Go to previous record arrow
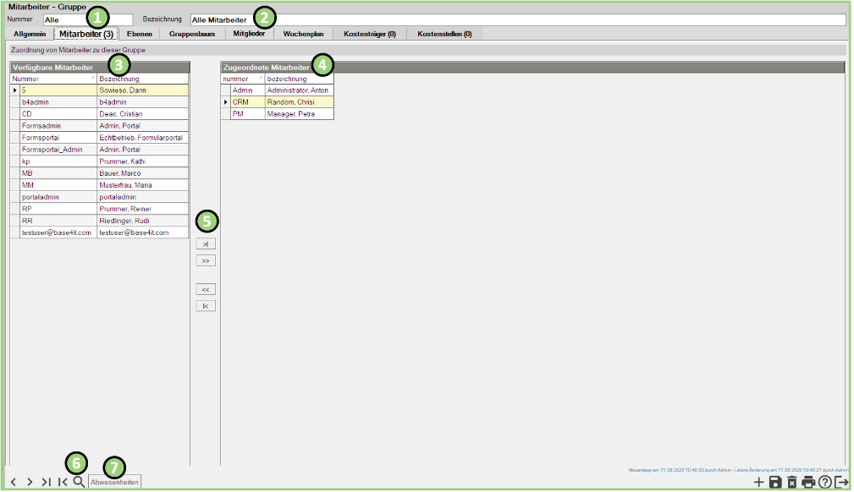The width and height of the screenshot is (854, 492). pyautogui.click(x=14, y=482)
